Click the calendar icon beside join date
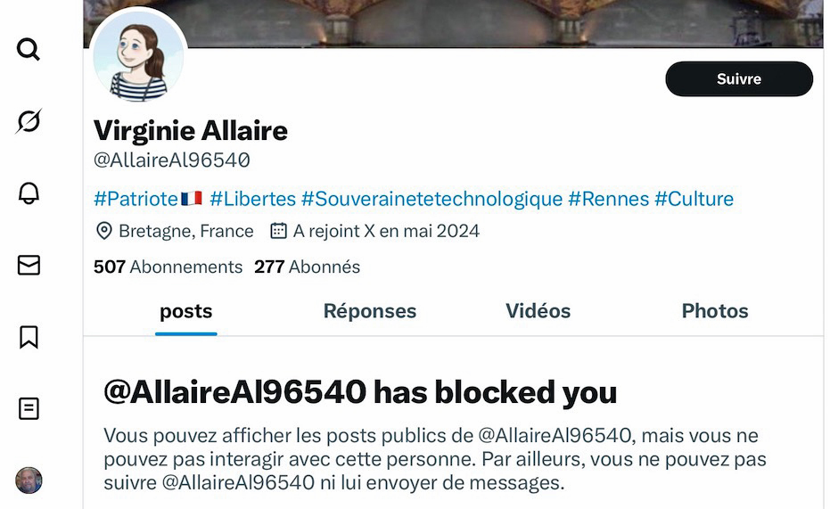Viewport: 830px width, 509px height. 278,232
